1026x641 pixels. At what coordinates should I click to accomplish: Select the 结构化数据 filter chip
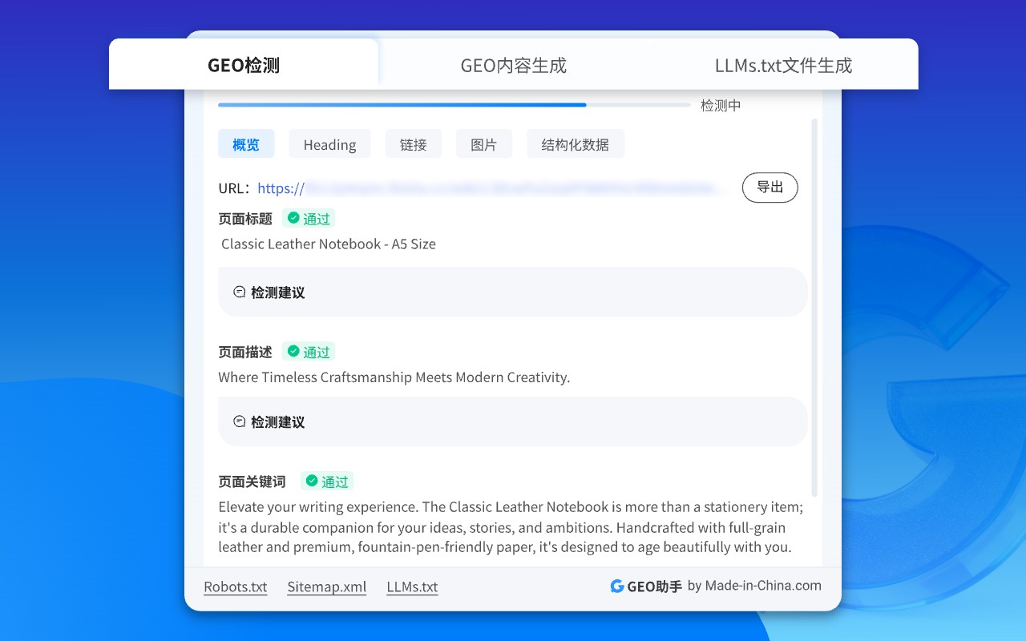[576, 143]
